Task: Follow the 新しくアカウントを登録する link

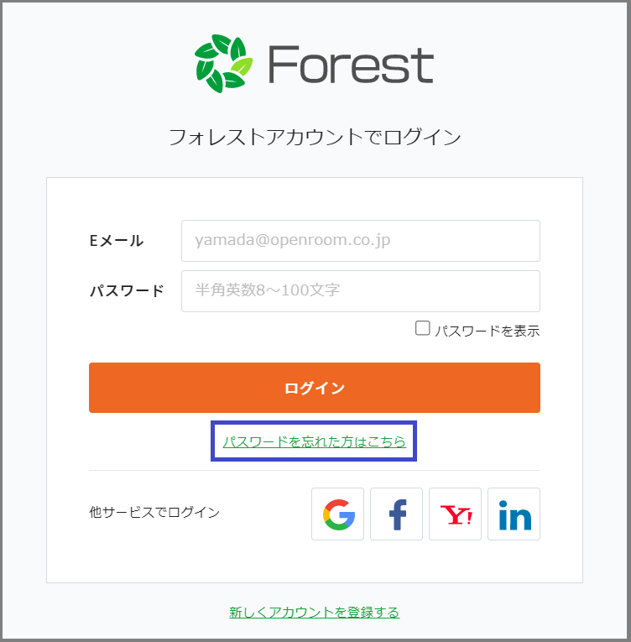Action: pos(315,612)
